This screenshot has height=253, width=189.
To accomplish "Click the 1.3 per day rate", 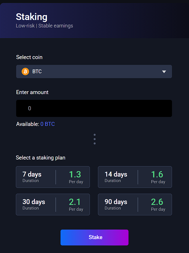I will [75, 175].
